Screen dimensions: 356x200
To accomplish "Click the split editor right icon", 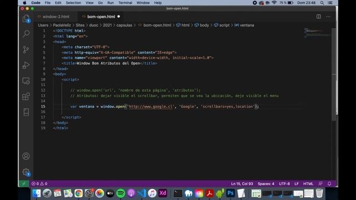I will 319,17.
